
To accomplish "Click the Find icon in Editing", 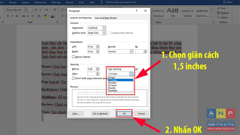I will pyautogui.click(x=219, y=8).
